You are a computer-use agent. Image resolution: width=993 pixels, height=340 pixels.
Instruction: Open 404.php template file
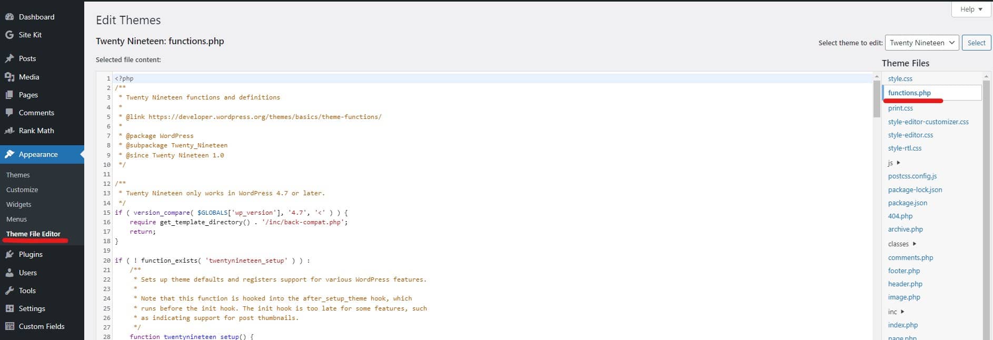(x=900, y=216)
